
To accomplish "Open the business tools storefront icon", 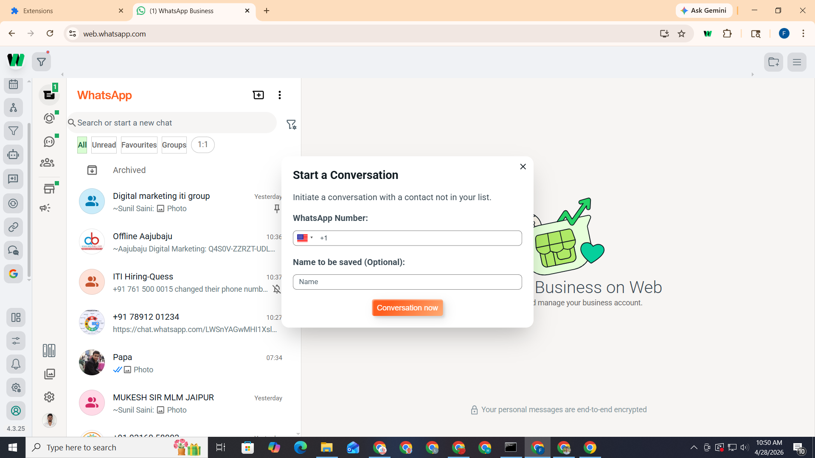I will coord(49,189).
